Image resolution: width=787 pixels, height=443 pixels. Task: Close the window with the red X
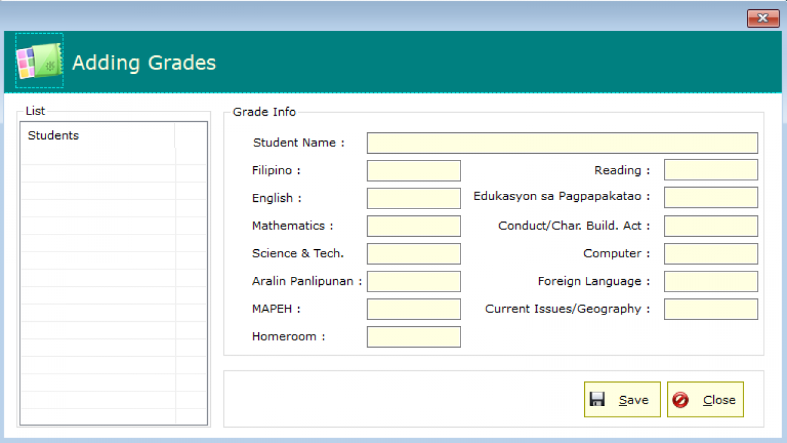point(763,18)
